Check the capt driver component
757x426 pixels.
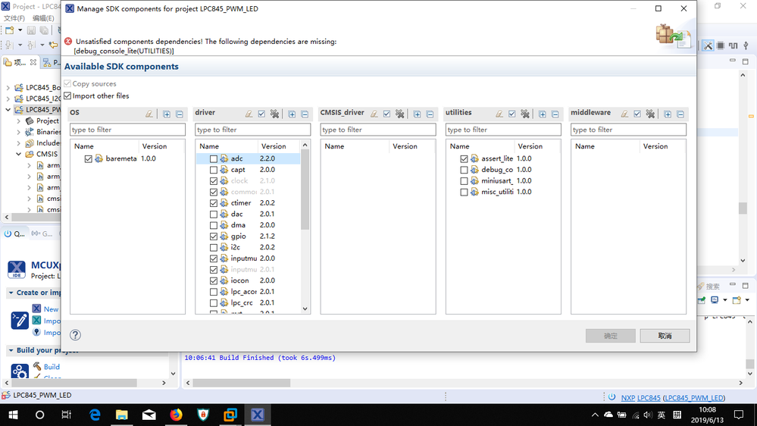[214, 170]
